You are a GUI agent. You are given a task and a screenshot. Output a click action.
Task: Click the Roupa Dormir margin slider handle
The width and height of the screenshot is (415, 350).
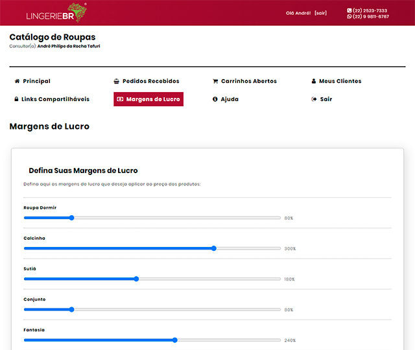click(71, 218)
